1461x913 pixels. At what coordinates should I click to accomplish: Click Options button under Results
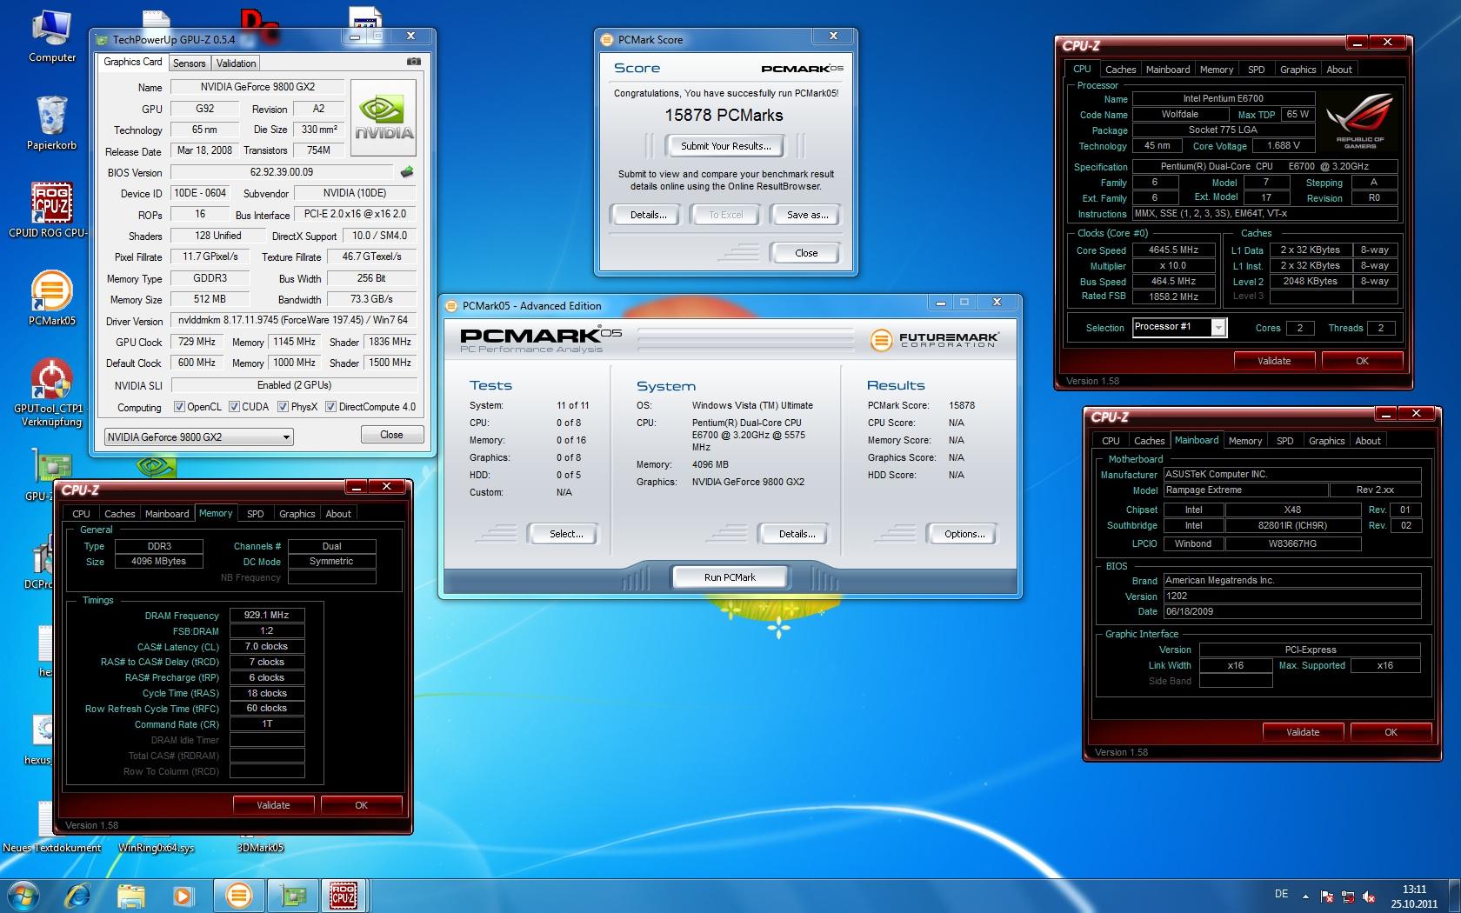[964, 534]
